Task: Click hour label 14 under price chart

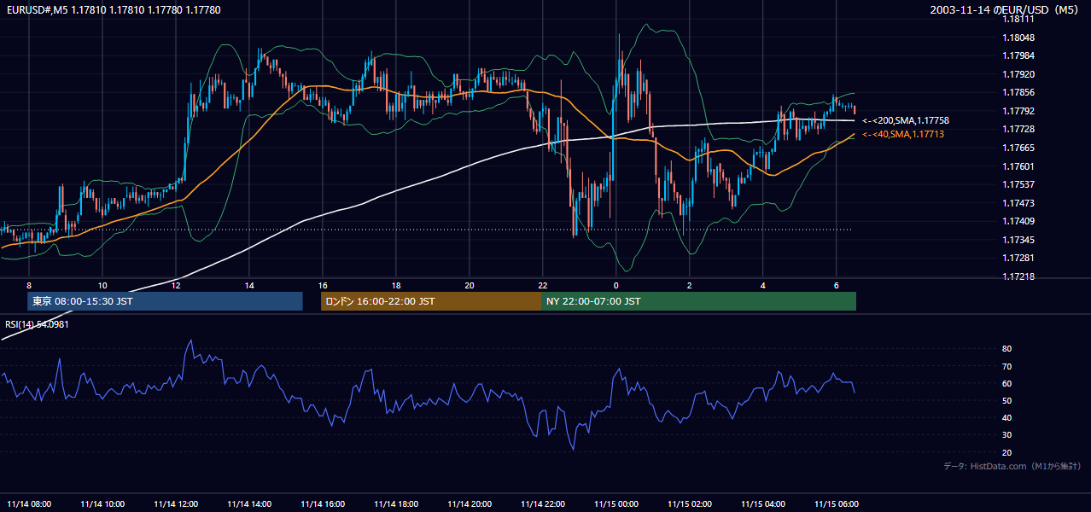Action: [x=249, y=285]
